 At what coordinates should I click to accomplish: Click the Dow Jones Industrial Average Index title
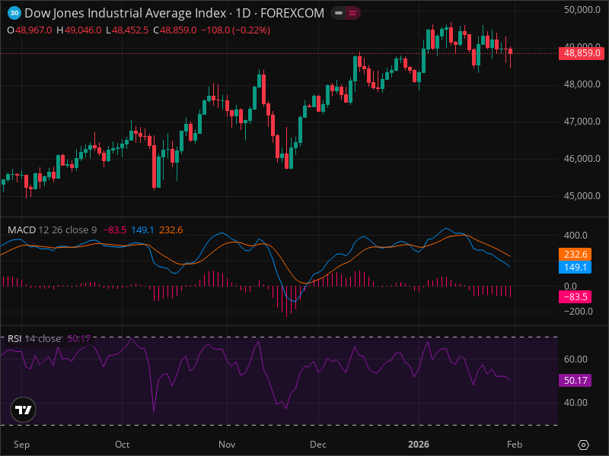pos(126,13)
